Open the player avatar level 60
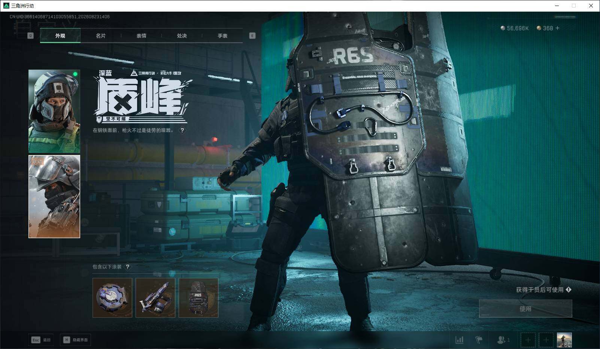This screenshot has width=600, height=349. point(564,340)
